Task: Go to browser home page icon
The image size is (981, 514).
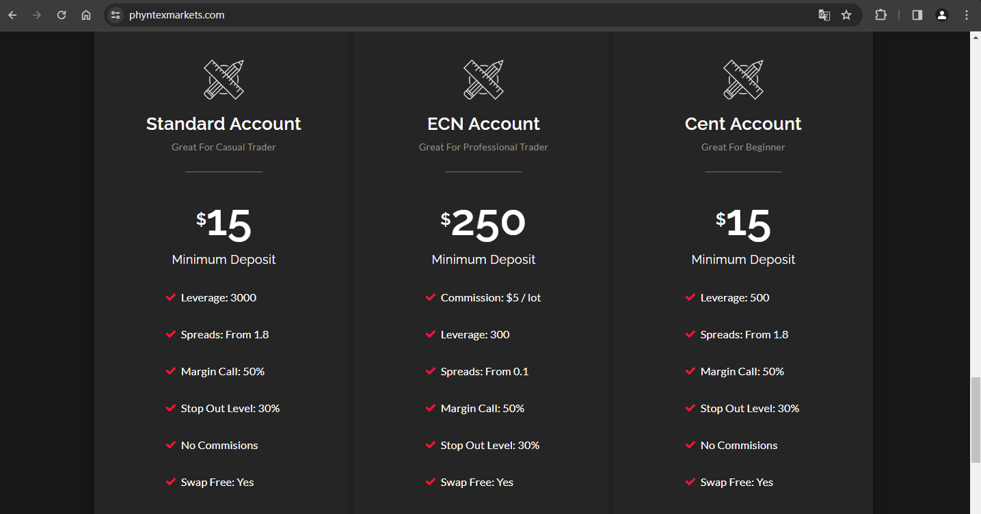Action: pos(86,15)
